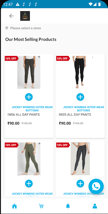Image resolution: width=108 pixels, height=214 pixels.
Task: Add IW06 All Day Pants to cart
Action: pyautogui.click(x=29, y=97)
